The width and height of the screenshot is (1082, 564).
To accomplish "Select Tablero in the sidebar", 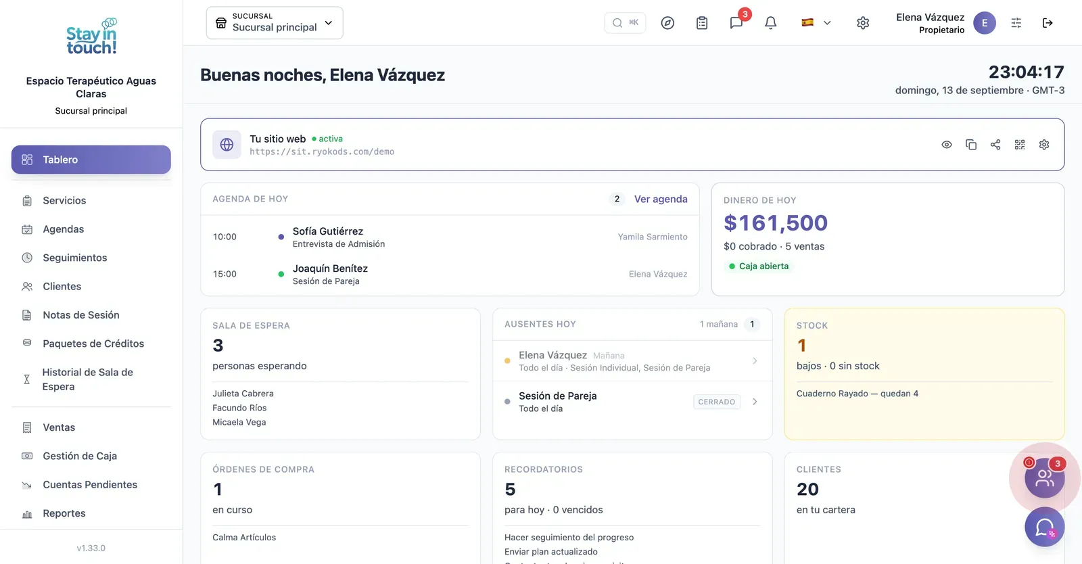I will click(91, 160).
